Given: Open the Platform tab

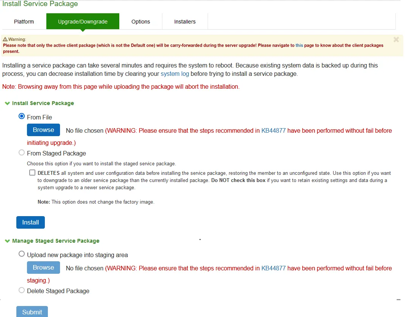Looking at the screenshot, I should pos(24,22).
